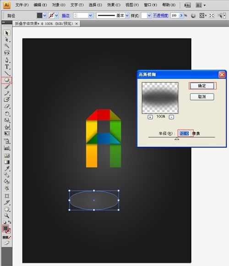Click the fill color swatch in toolbox
229x266 pixels.
5,228
